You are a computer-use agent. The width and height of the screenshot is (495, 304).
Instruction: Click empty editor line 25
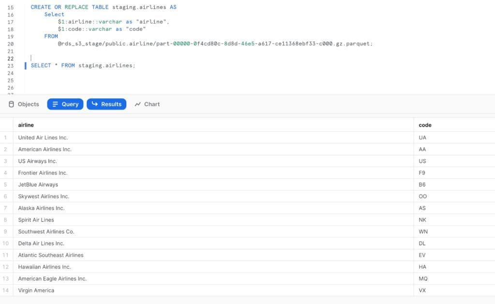pos(97,80)
